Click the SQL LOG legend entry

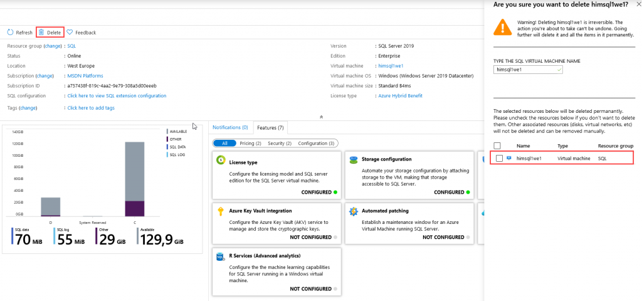coord(176,154)
